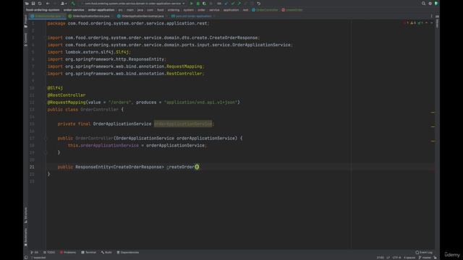Click Run with Coverage icon
Viewport: 463px width, 260px height.
(204, 4)
